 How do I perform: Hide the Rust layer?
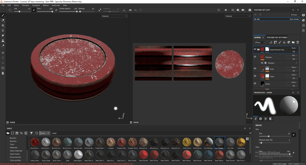click(255, 68)
